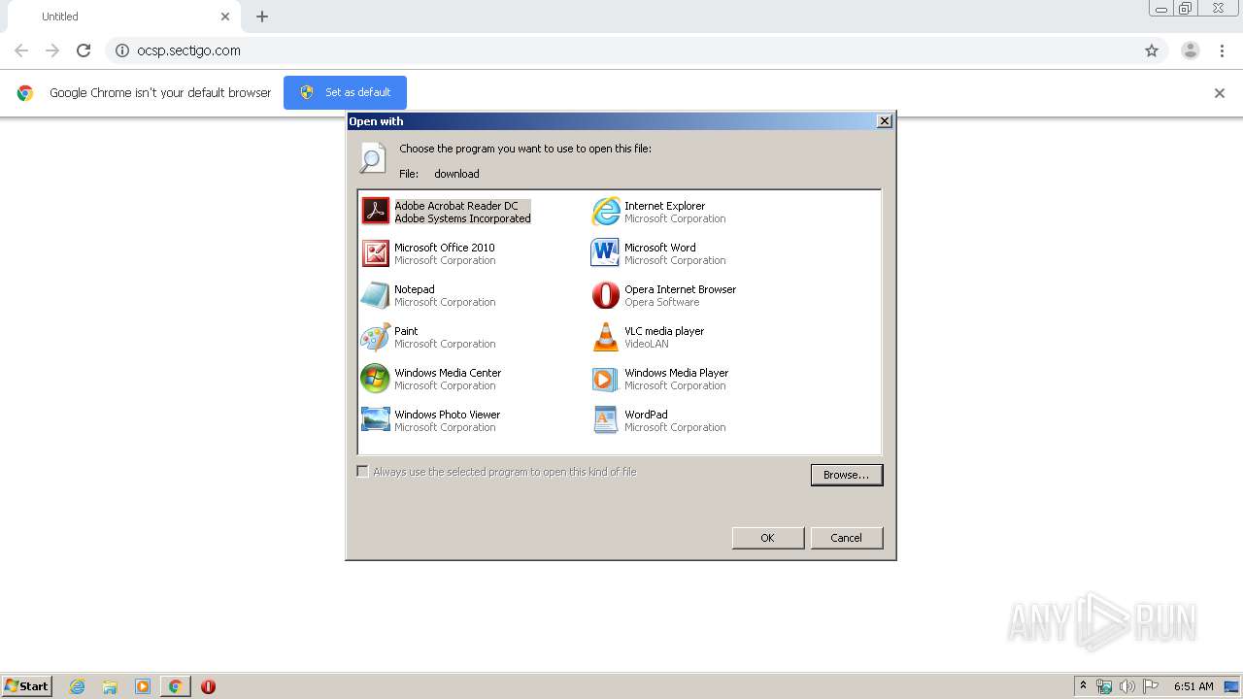The height and width of the screenshot is (699, 1243).
Task: Pick the Paint program icon
Action: pos(375,336)
